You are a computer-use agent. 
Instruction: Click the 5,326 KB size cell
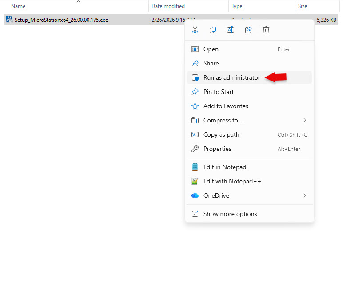(x=327, y=20)
